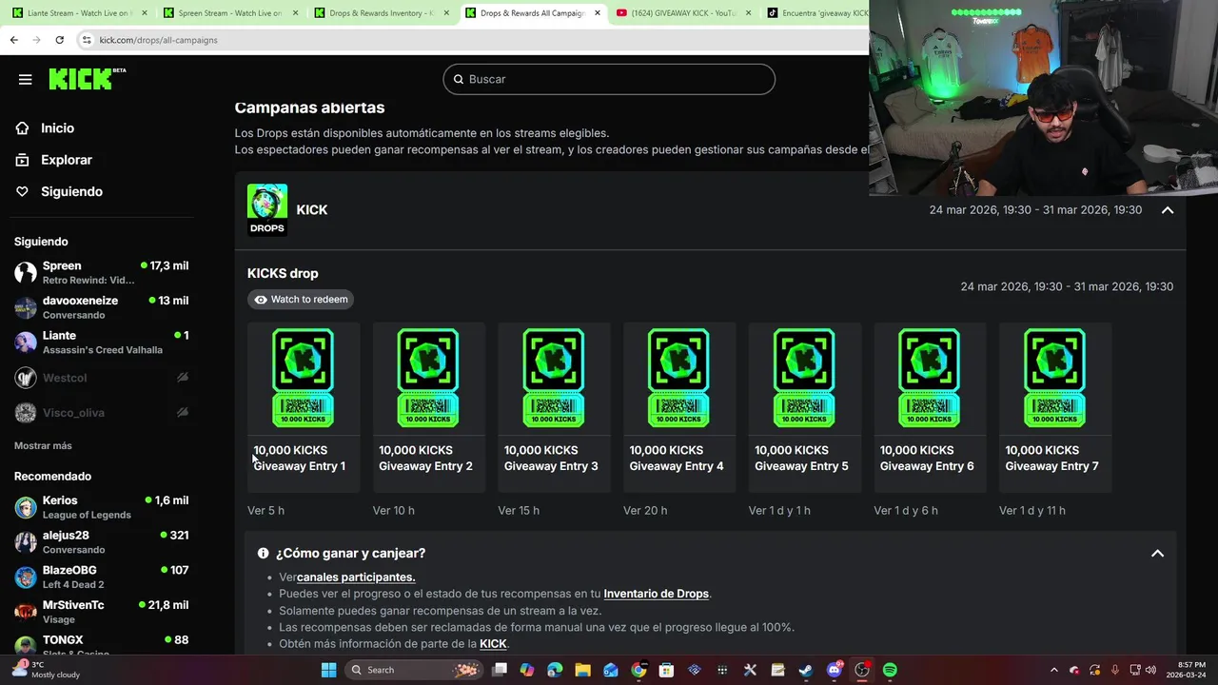Click the info icon beside ¿Cómo ganar
Screen dimensions: 1218x685
point(263,553)
